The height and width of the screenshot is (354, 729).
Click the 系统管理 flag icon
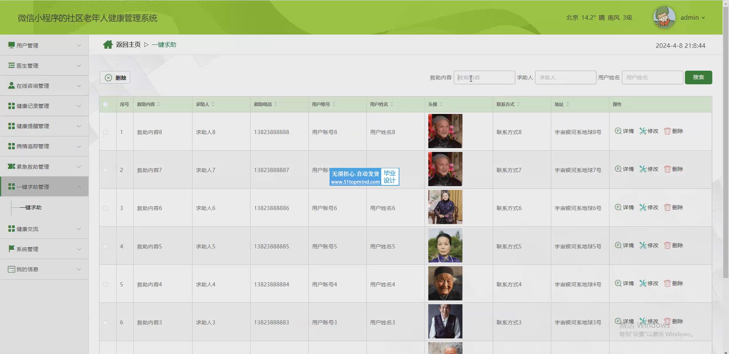11,249
